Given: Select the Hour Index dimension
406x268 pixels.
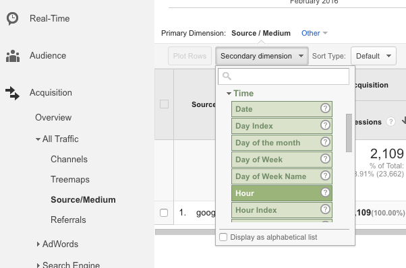Looking at the screenshot, I should click(282, 210).
